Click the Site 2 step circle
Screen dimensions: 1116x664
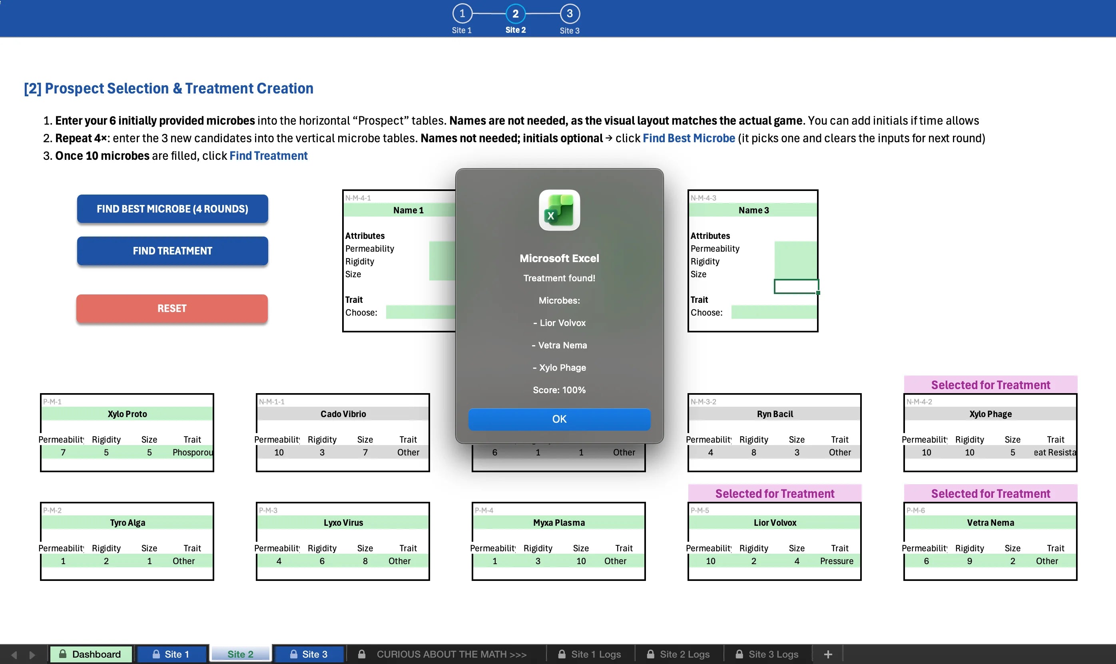point(515,14)
